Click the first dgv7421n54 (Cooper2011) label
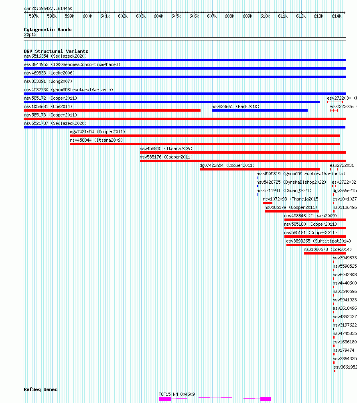Image resolution: width=357 pixels, height=403 pixels. 97,132
